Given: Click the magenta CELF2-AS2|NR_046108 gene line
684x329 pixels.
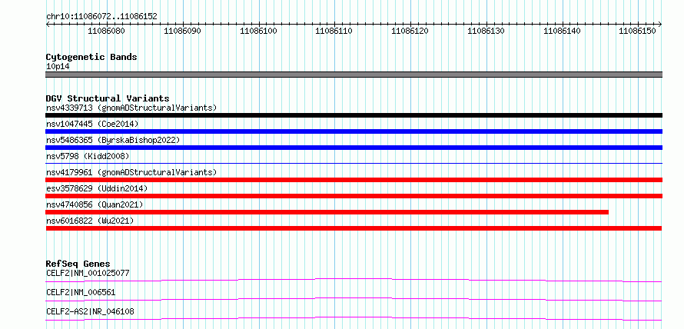Looking at the screenshot, I should [354, 318].
